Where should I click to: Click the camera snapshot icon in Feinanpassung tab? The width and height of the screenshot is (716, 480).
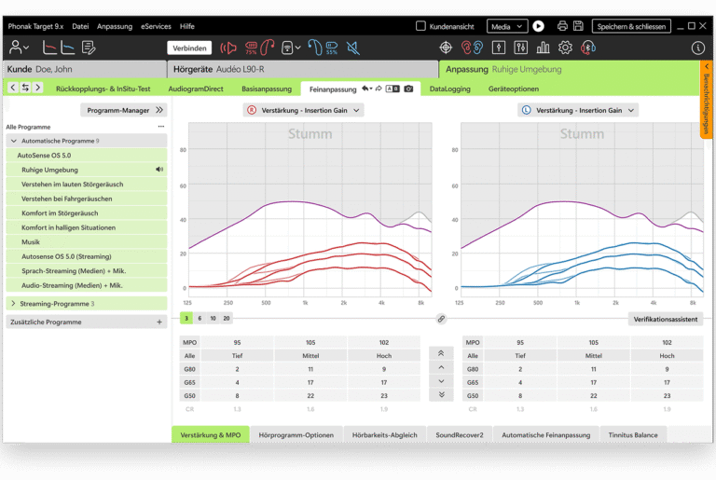pos(408,89)
